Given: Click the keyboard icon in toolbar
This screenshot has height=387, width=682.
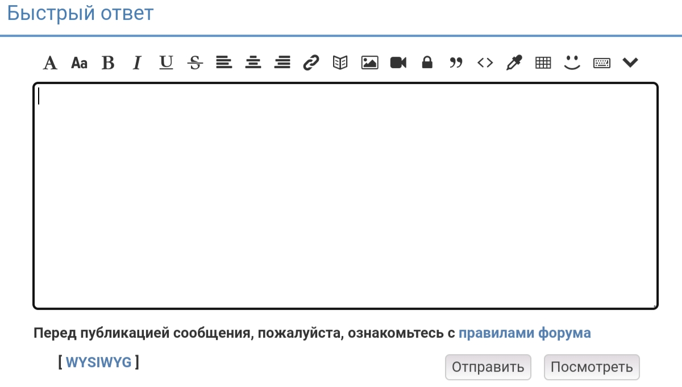Looking at the screenshot, I should [601, 63].
